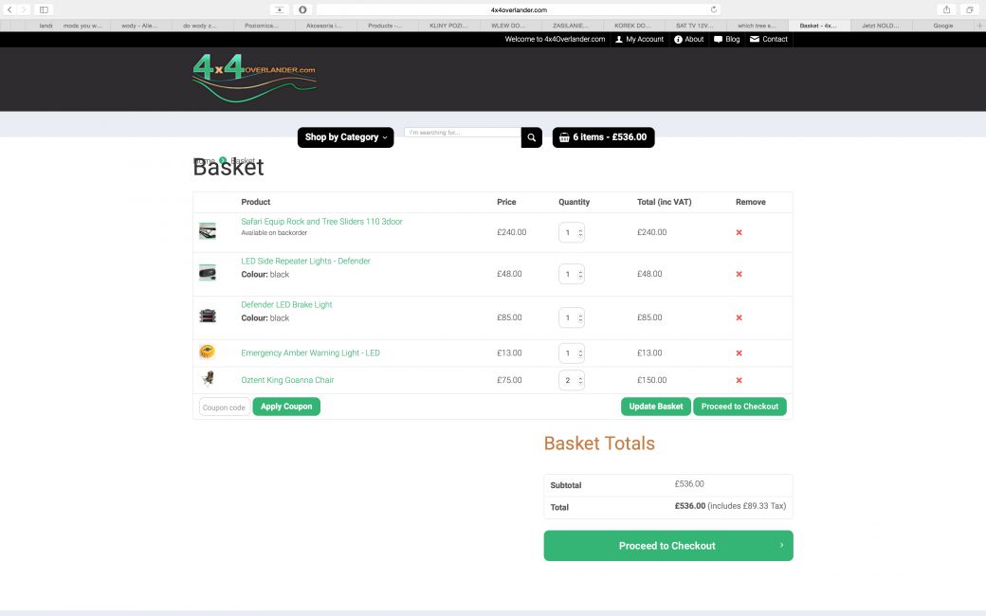986x616 pixels.
Task: Open LED Side Repeater Lights - Defender link
Action: pos(305,261)
